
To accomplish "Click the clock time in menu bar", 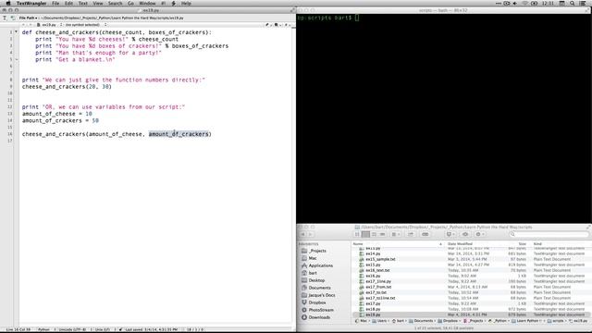I will coord(548,3).
